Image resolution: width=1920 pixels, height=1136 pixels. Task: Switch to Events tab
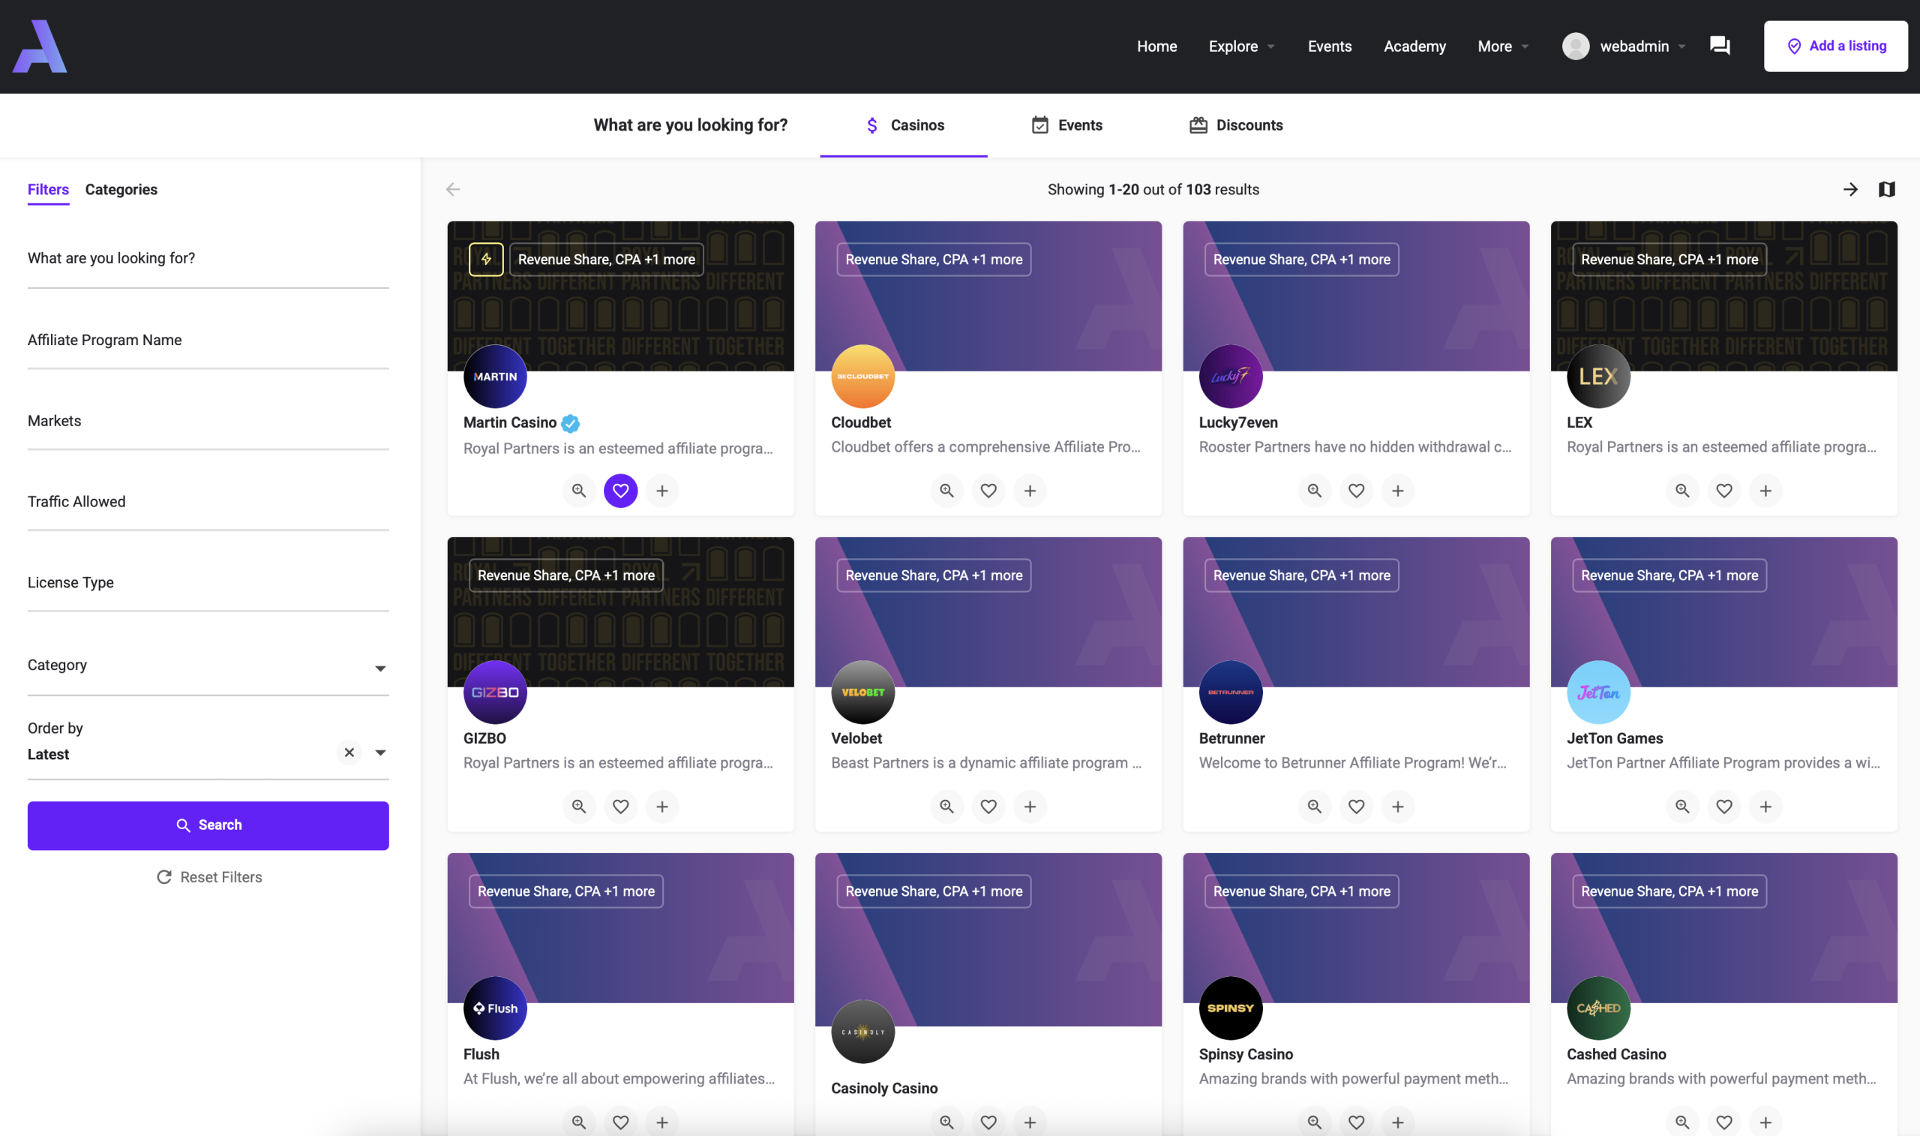click(x=1067, y=125)
